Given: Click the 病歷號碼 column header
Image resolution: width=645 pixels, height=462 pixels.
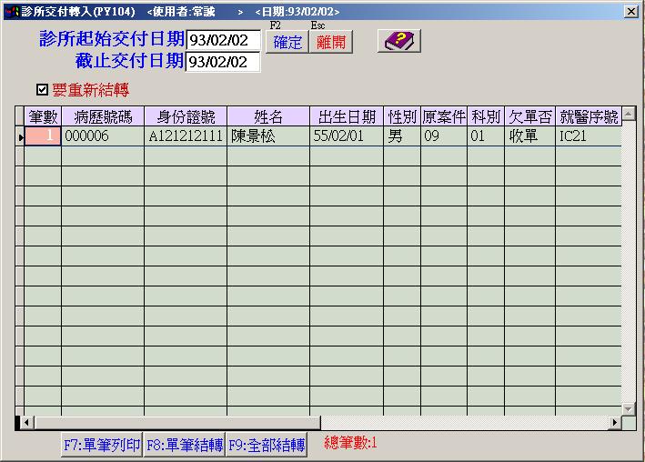Looking at the screenshot, I should click(102, 116).
